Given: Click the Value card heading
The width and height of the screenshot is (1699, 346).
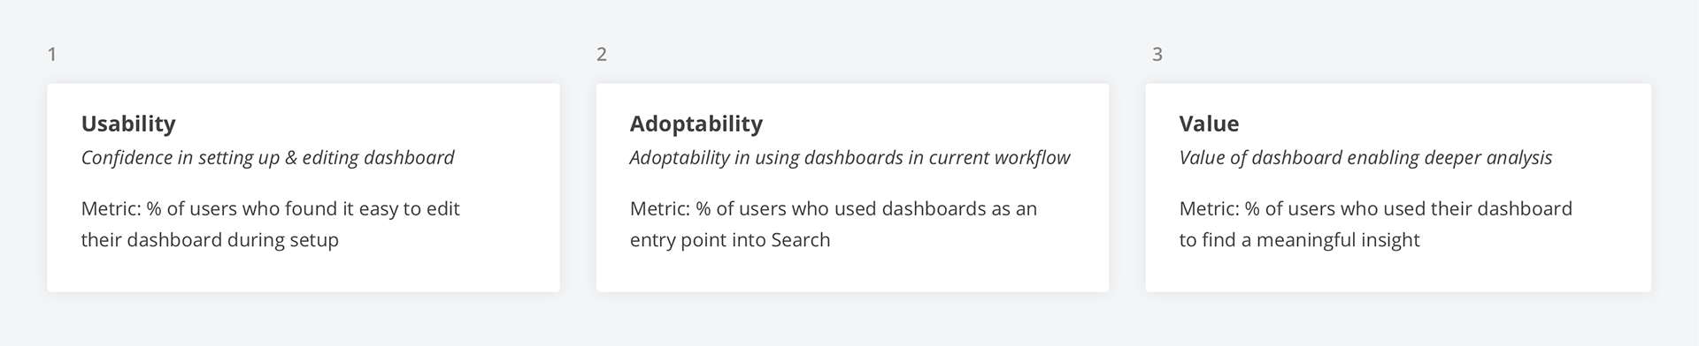Looking at the screenshot, I should pos(1209,124).
